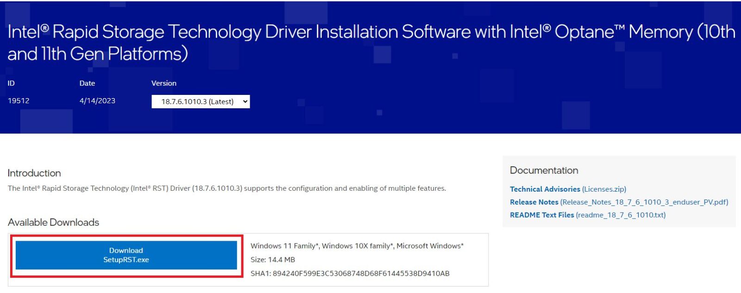Open the Technical Advisories link
This screenshot has height=293, width=741.
tap(545, 189)
